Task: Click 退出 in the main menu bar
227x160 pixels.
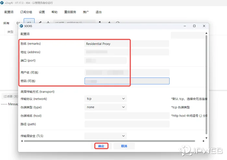Action: point(99,12)
